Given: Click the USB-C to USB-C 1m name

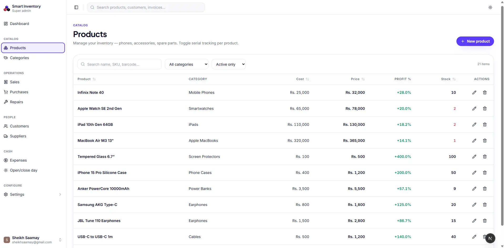Looking at the screenshot, I should tap(95, 237).
